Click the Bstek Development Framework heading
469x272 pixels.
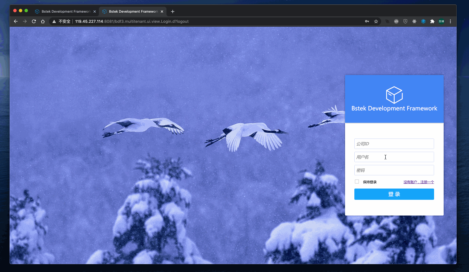[394, 108]
